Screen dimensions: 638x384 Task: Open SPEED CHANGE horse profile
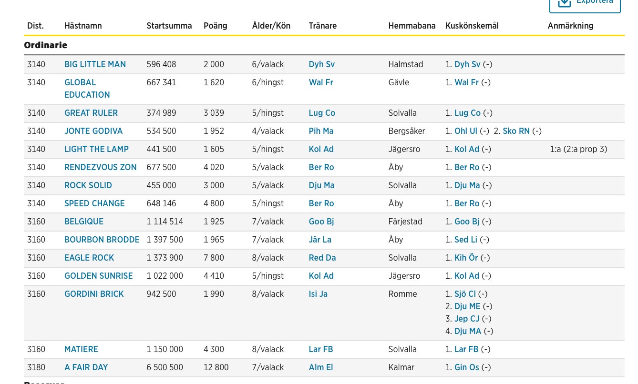click(x=94, y=203)
